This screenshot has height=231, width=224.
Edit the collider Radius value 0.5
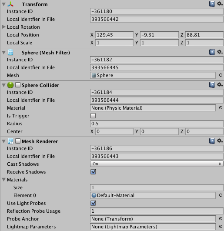click(157, 124)
